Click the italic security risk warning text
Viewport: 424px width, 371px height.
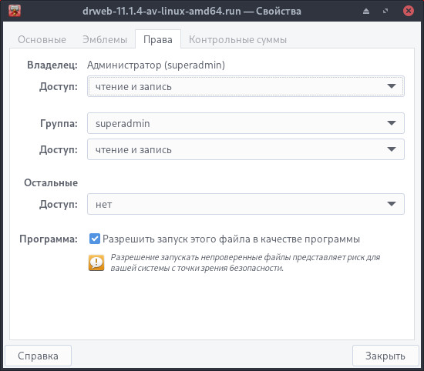coord(245,262)
